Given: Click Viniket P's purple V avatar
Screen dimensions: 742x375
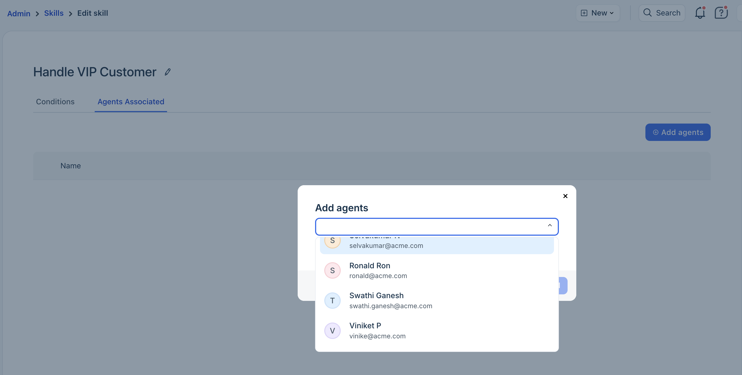Looking at the screenshot, I should [332, 331].
